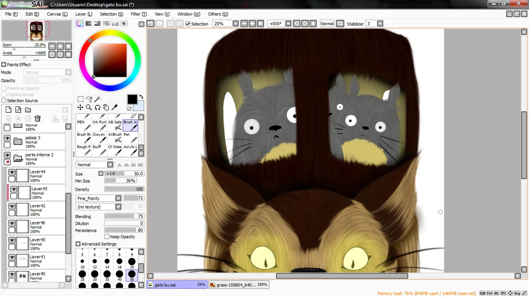Show the swatches panel
529x297 pixels.
[115, 24]
